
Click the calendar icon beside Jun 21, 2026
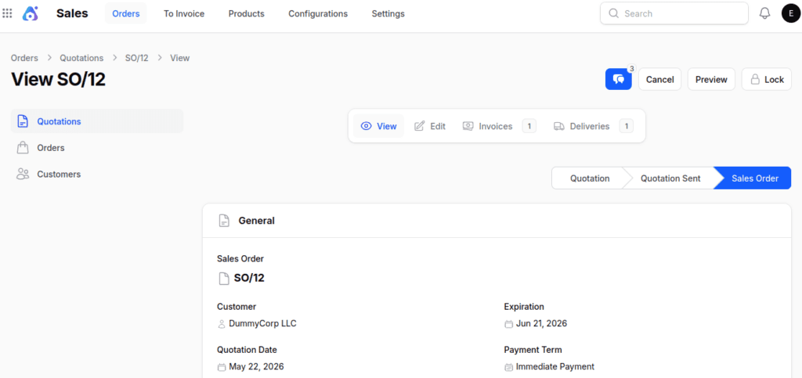pos(508,324)
